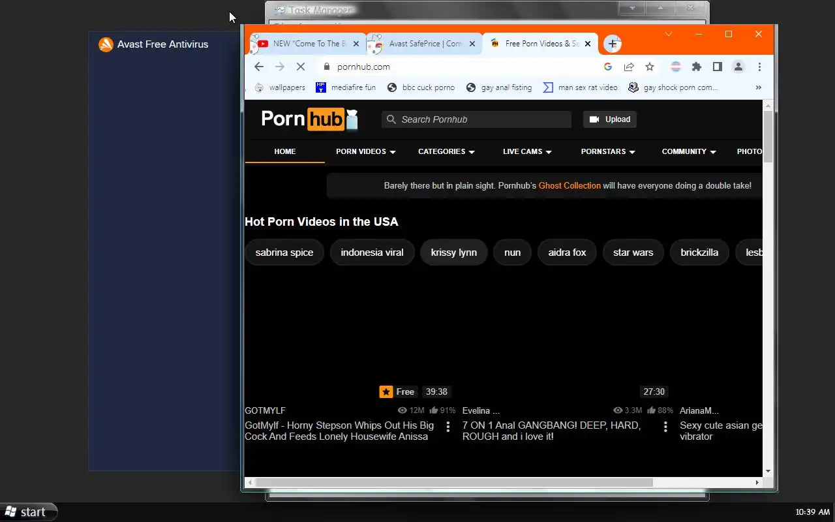Viewport: 835px width, 522px height.
Task: Select the star wars tag chip
Action: (x=633, y=253)
